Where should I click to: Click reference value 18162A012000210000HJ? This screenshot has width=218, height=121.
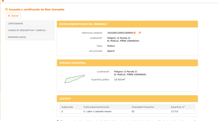point(120,33)
